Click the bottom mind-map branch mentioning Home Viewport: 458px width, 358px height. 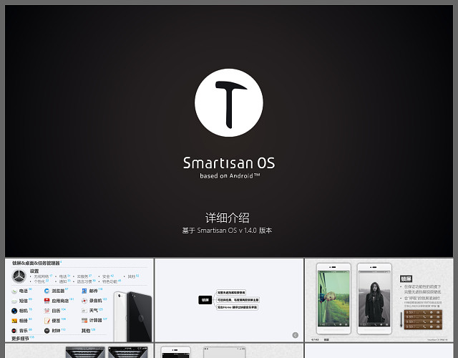tap(237, 307)
